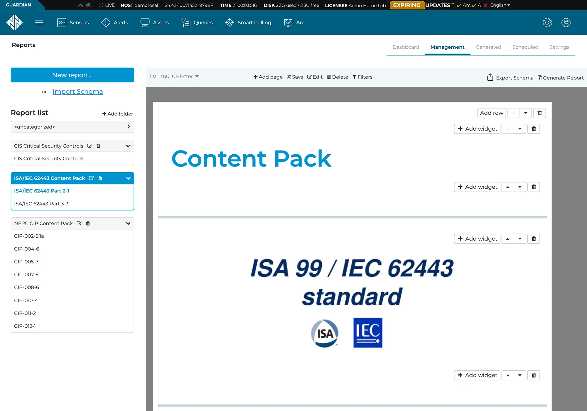Delete the Content Pack title widget row
The width and height of the screenshot is (587, 411).
pos(534,129)
